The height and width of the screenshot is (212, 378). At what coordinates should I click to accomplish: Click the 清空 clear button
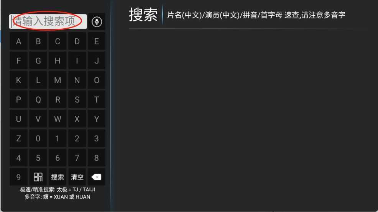coord(77,177)
